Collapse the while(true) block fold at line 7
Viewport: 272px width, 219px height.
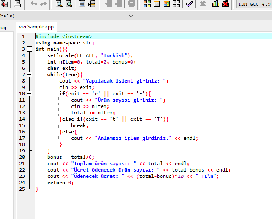click(29, 75)
